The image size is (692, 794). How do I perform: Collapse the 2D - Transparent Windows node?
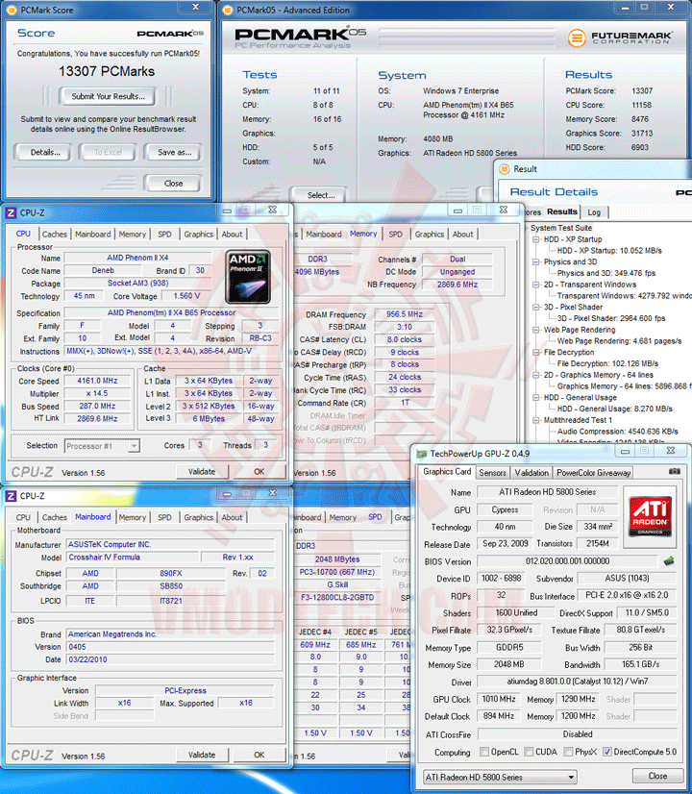536,285
